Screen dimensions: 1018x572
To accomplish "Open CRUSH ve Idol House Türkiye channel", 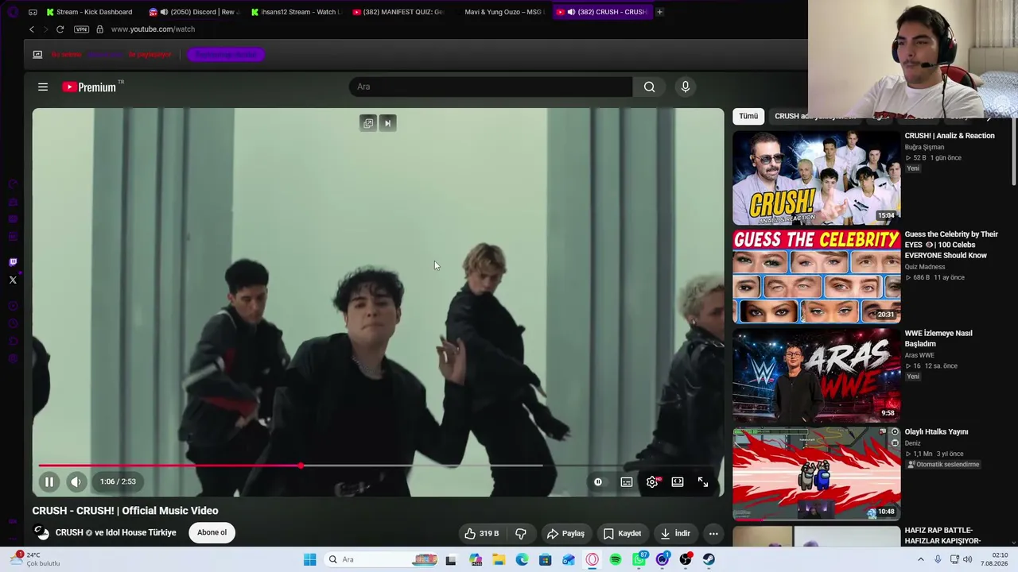I will tap(116, 532).
